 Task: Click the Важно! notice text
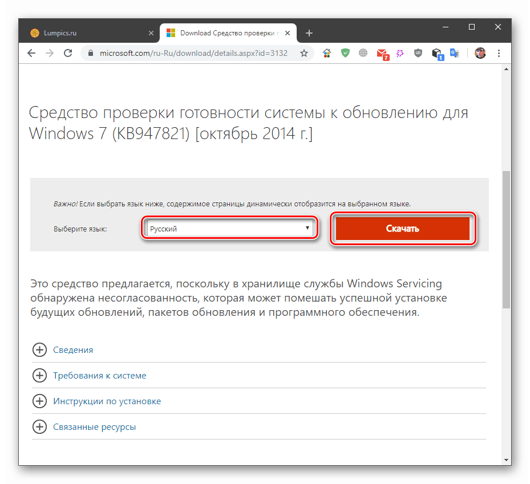pyautogui.click(x=232, y=204)
